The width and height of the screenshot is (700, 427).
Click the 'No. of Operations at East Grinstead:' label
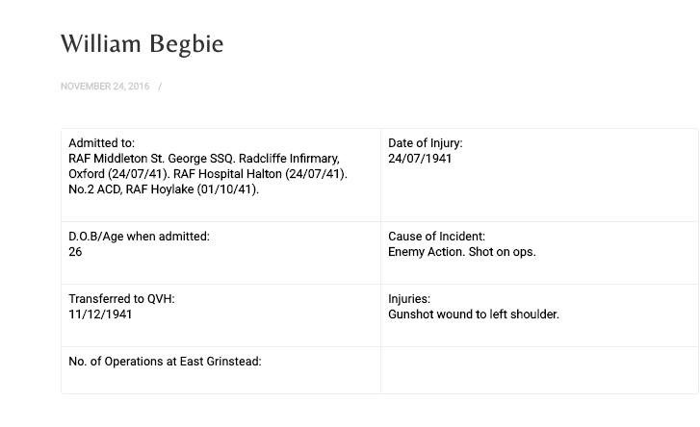click(x=165, y=362)
